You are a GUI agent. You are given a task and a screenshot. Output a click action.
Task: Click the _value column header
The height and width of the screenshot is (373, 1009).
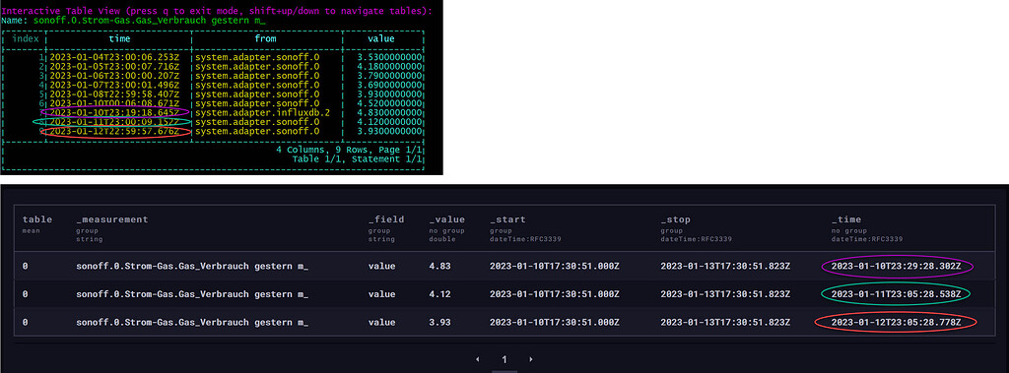[x=446, y=219]
